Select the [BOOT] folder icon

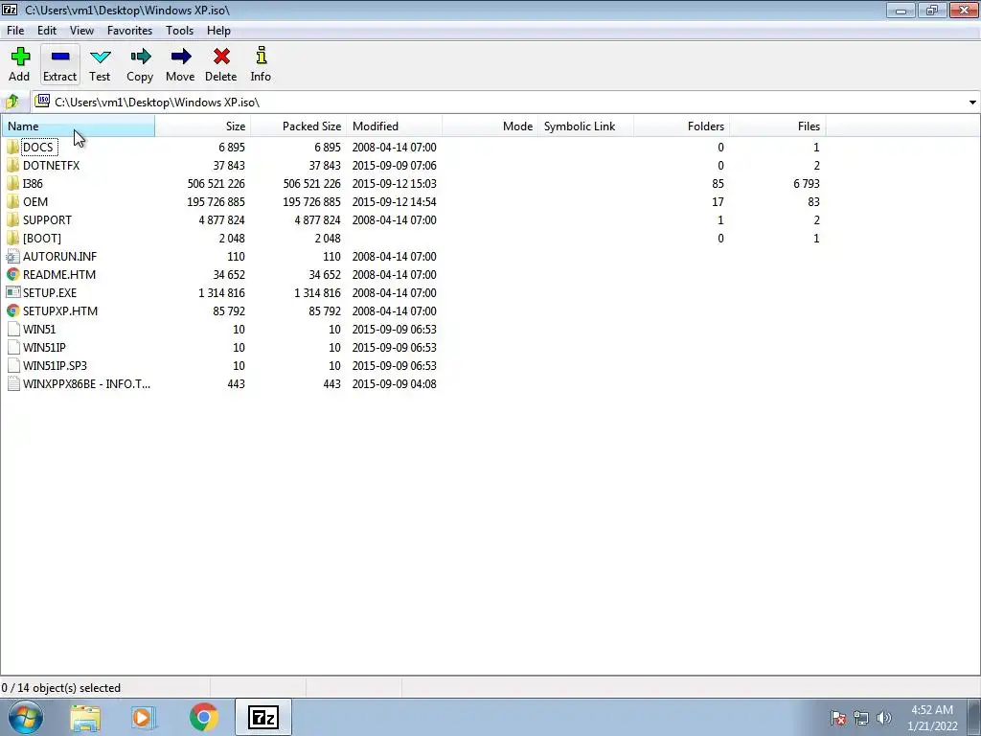click(x=13, y=238)
